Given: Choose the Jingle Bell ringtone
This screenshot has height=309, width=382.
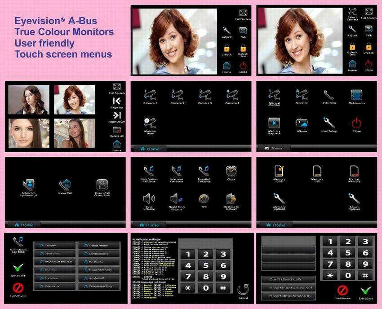Looking at the screenshot, I should click(x=99, y=278).
